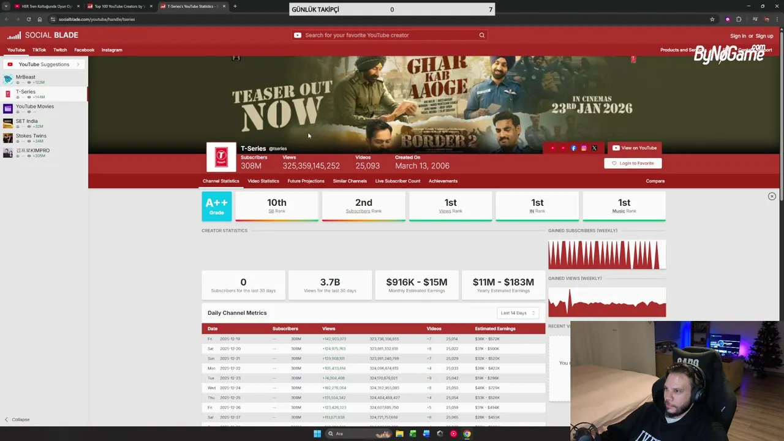Open File Explorer from taskbar
The image size is (784, 441).
[x=399, y=434]
